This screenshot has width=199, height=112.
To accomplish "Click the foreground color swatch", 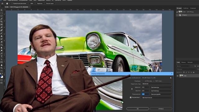I will tap(1, 76).
